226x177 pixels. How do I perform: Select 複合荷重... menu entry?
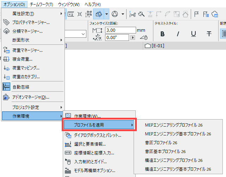coord(33,59)
